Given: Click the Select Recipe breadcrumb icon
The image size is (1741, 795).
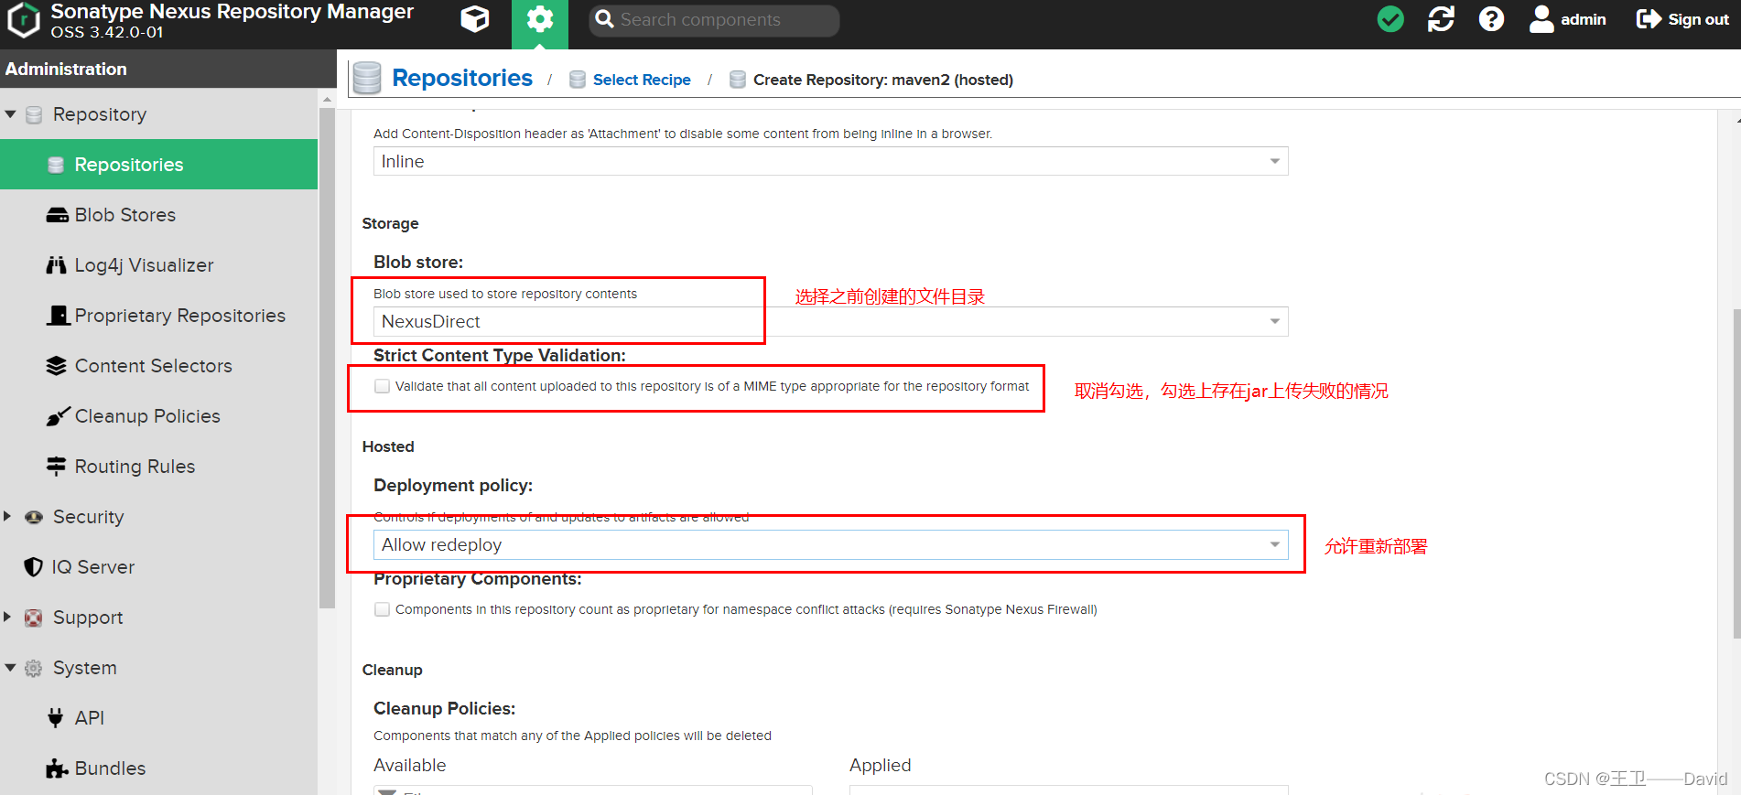Looking at the screenshot, I should [x=578, y=80].
